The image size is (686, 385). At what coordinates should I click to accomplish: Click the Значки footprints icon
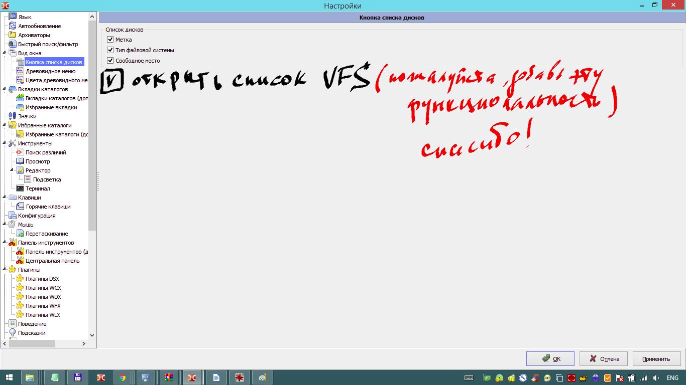click(x=13, y=116)
